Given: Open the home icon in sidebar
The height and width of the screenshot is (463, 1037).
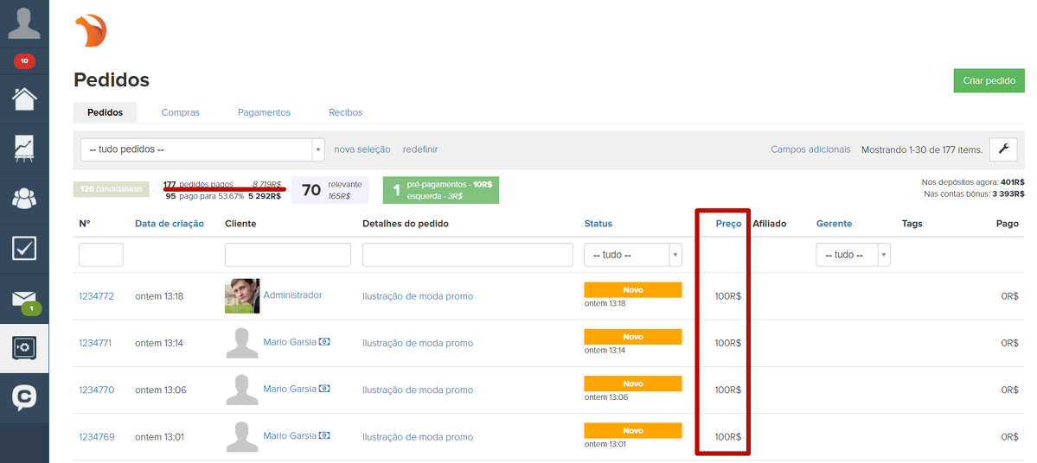Looking at the screenshot, I should 24,98.
